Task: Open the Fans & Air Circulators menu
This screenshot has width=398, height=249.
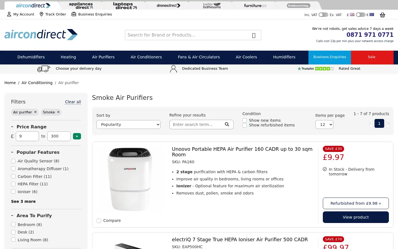Action: (199, 57)
